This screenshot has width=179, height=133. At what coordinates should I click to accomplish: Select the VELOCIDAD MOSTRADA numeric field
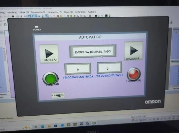point(78,69)
